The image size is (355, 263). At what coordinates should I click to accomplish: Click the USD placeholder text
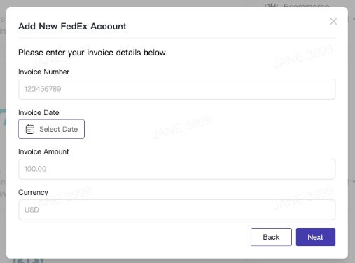(x=32, y=210)
